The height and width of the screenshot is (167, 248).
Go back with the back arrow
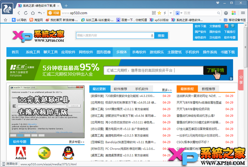coord(19,13)
